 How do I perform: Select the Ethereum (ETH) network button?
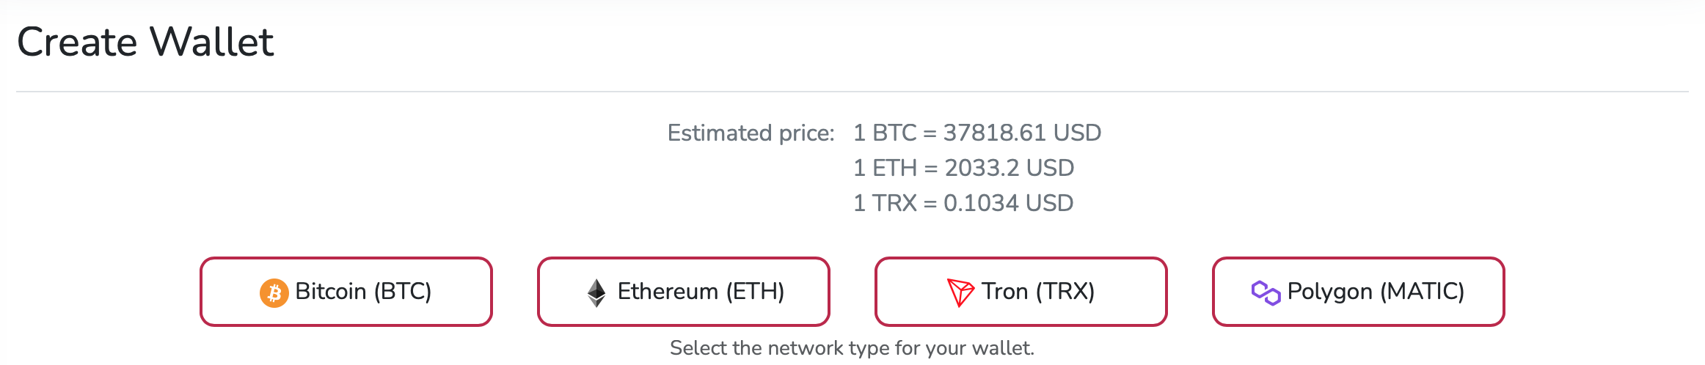(684, 292)
